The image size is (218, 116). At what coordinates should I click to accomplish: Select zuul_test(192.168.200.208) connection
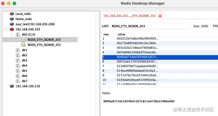click(x=35, y=24)
